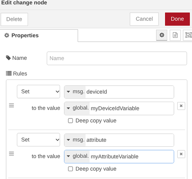Remove the msg.deviceId rule

(181, 106)
